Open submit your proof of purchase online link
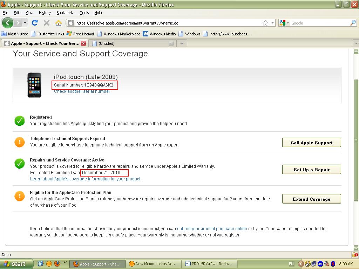Screen dimensions: 359x269 pos(212,229)
